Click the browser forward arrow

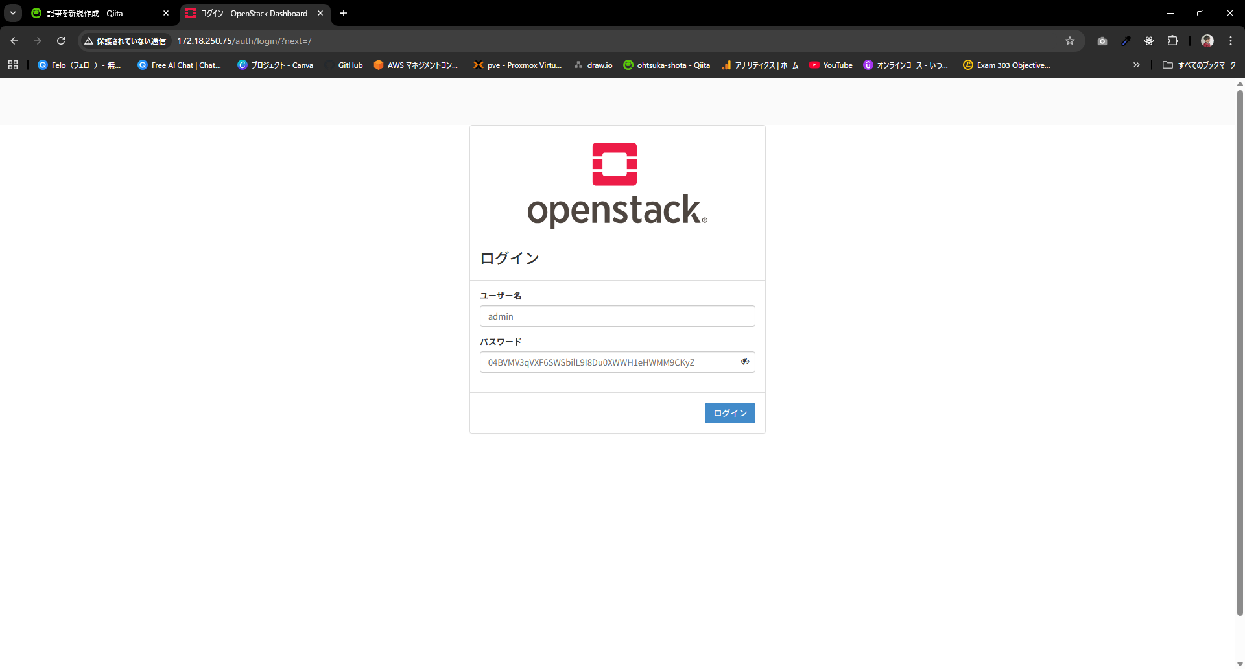pos(38,41)
